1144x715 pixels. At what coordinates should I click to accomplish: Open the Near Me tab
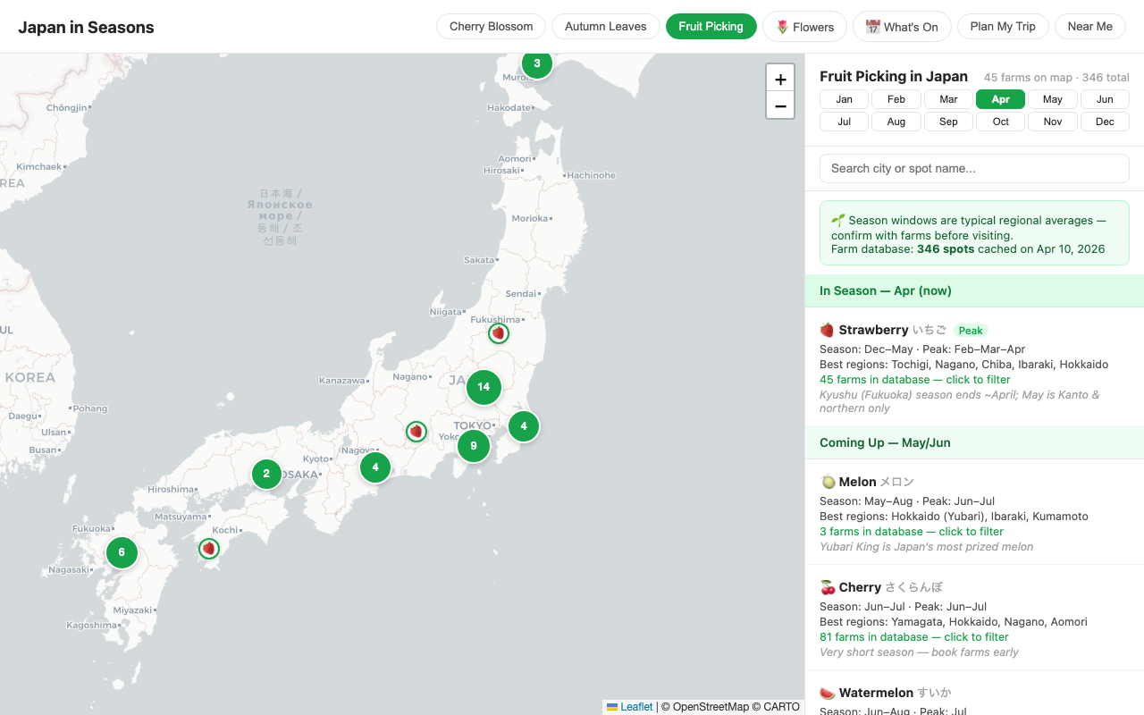pos(1089,26)
